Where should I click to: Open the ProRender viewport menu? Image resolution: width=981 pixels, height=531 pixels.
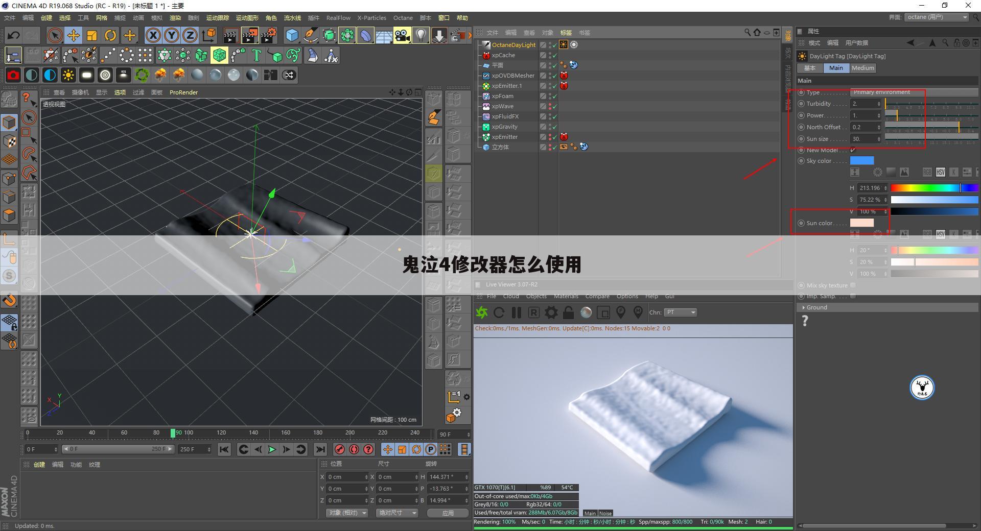tap(183, 92)
